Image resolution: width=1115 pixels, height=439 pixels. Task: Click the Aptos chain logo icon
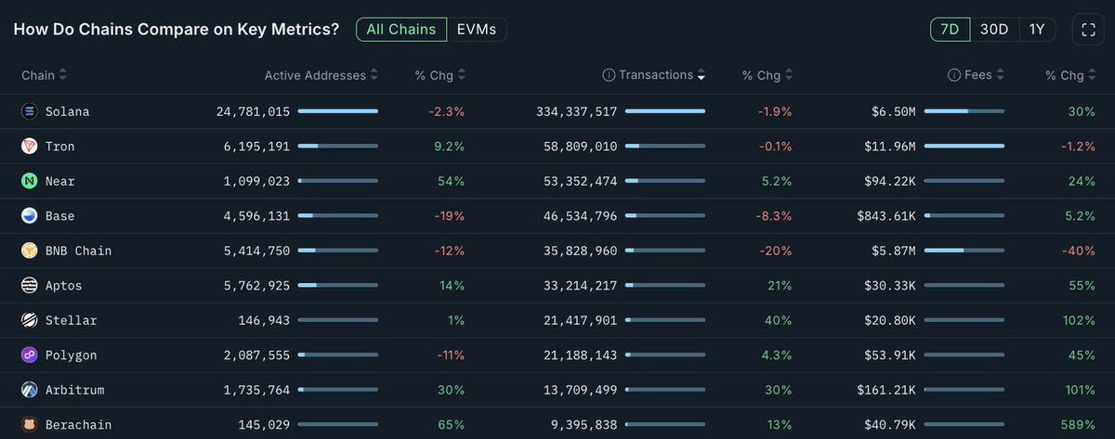(29, 286)
